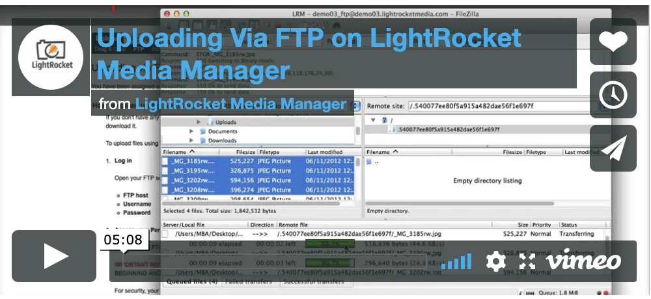Click the remote file list horizontal scrollbar
Image resolution: width=651 pixels, height=299 pixels.
pyautogui.click(x=460, y=203)
